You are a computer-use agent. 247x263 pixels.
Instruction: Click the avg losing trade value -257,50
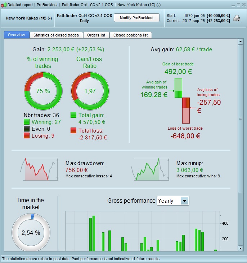coord(209,102)
